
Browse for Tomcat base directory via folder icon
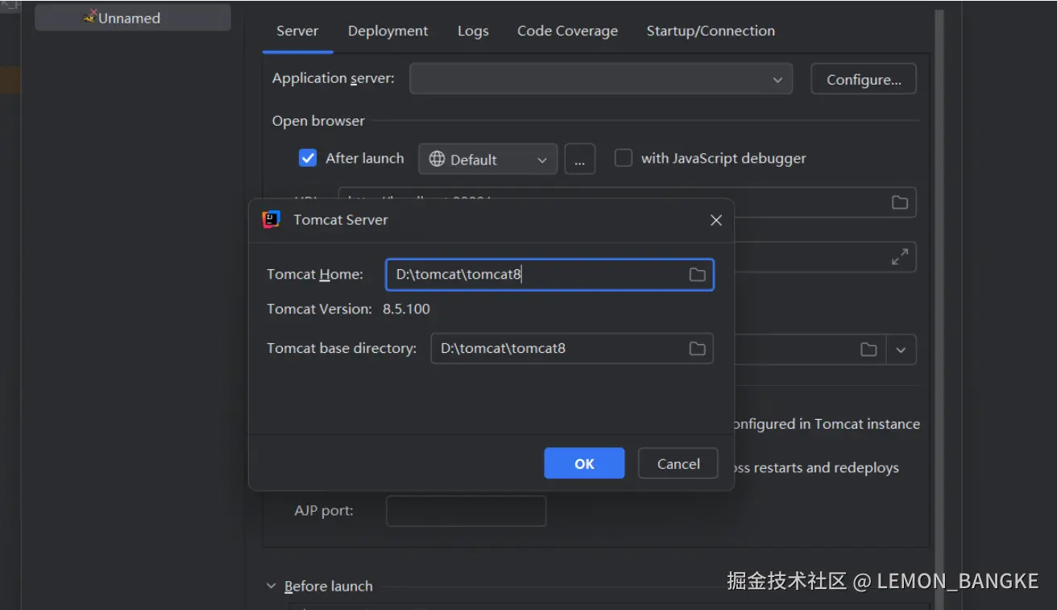(697, 349)
